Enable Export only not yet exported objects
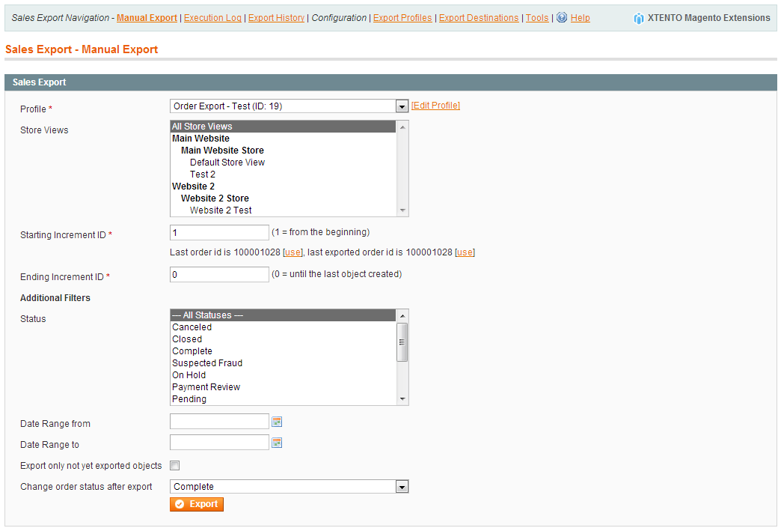 [175, 465]
